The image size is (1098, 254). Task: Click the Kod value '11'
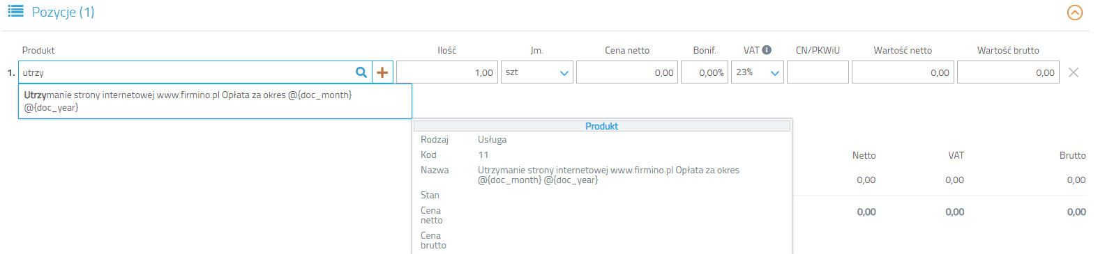[x=483, y=155]
